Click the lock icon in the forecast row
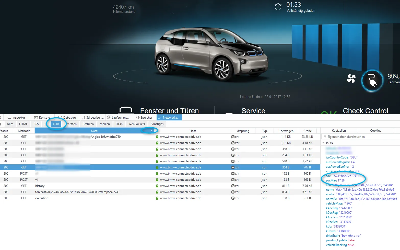Viewport: 400px width, 250px height. 157,192
